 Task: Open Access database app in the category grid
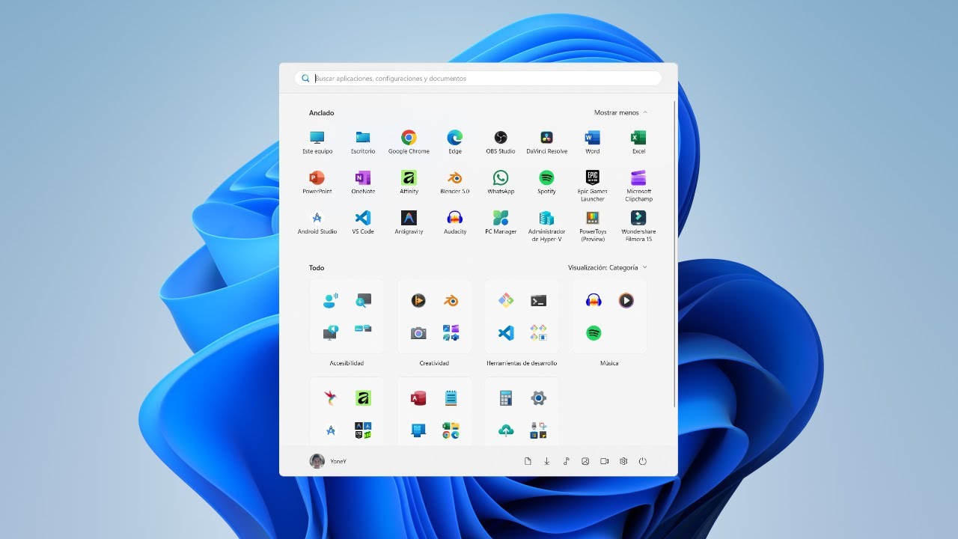click(418, 398)
